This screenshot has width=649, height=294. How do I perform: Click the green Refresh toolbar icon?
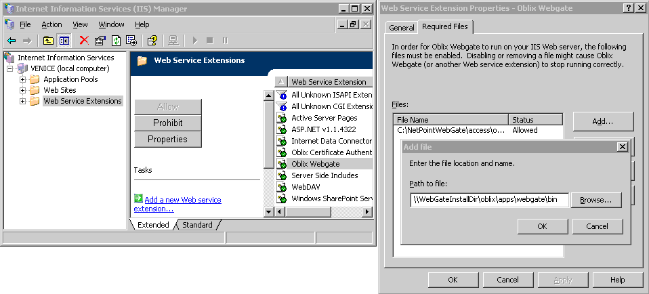point(117,41)
